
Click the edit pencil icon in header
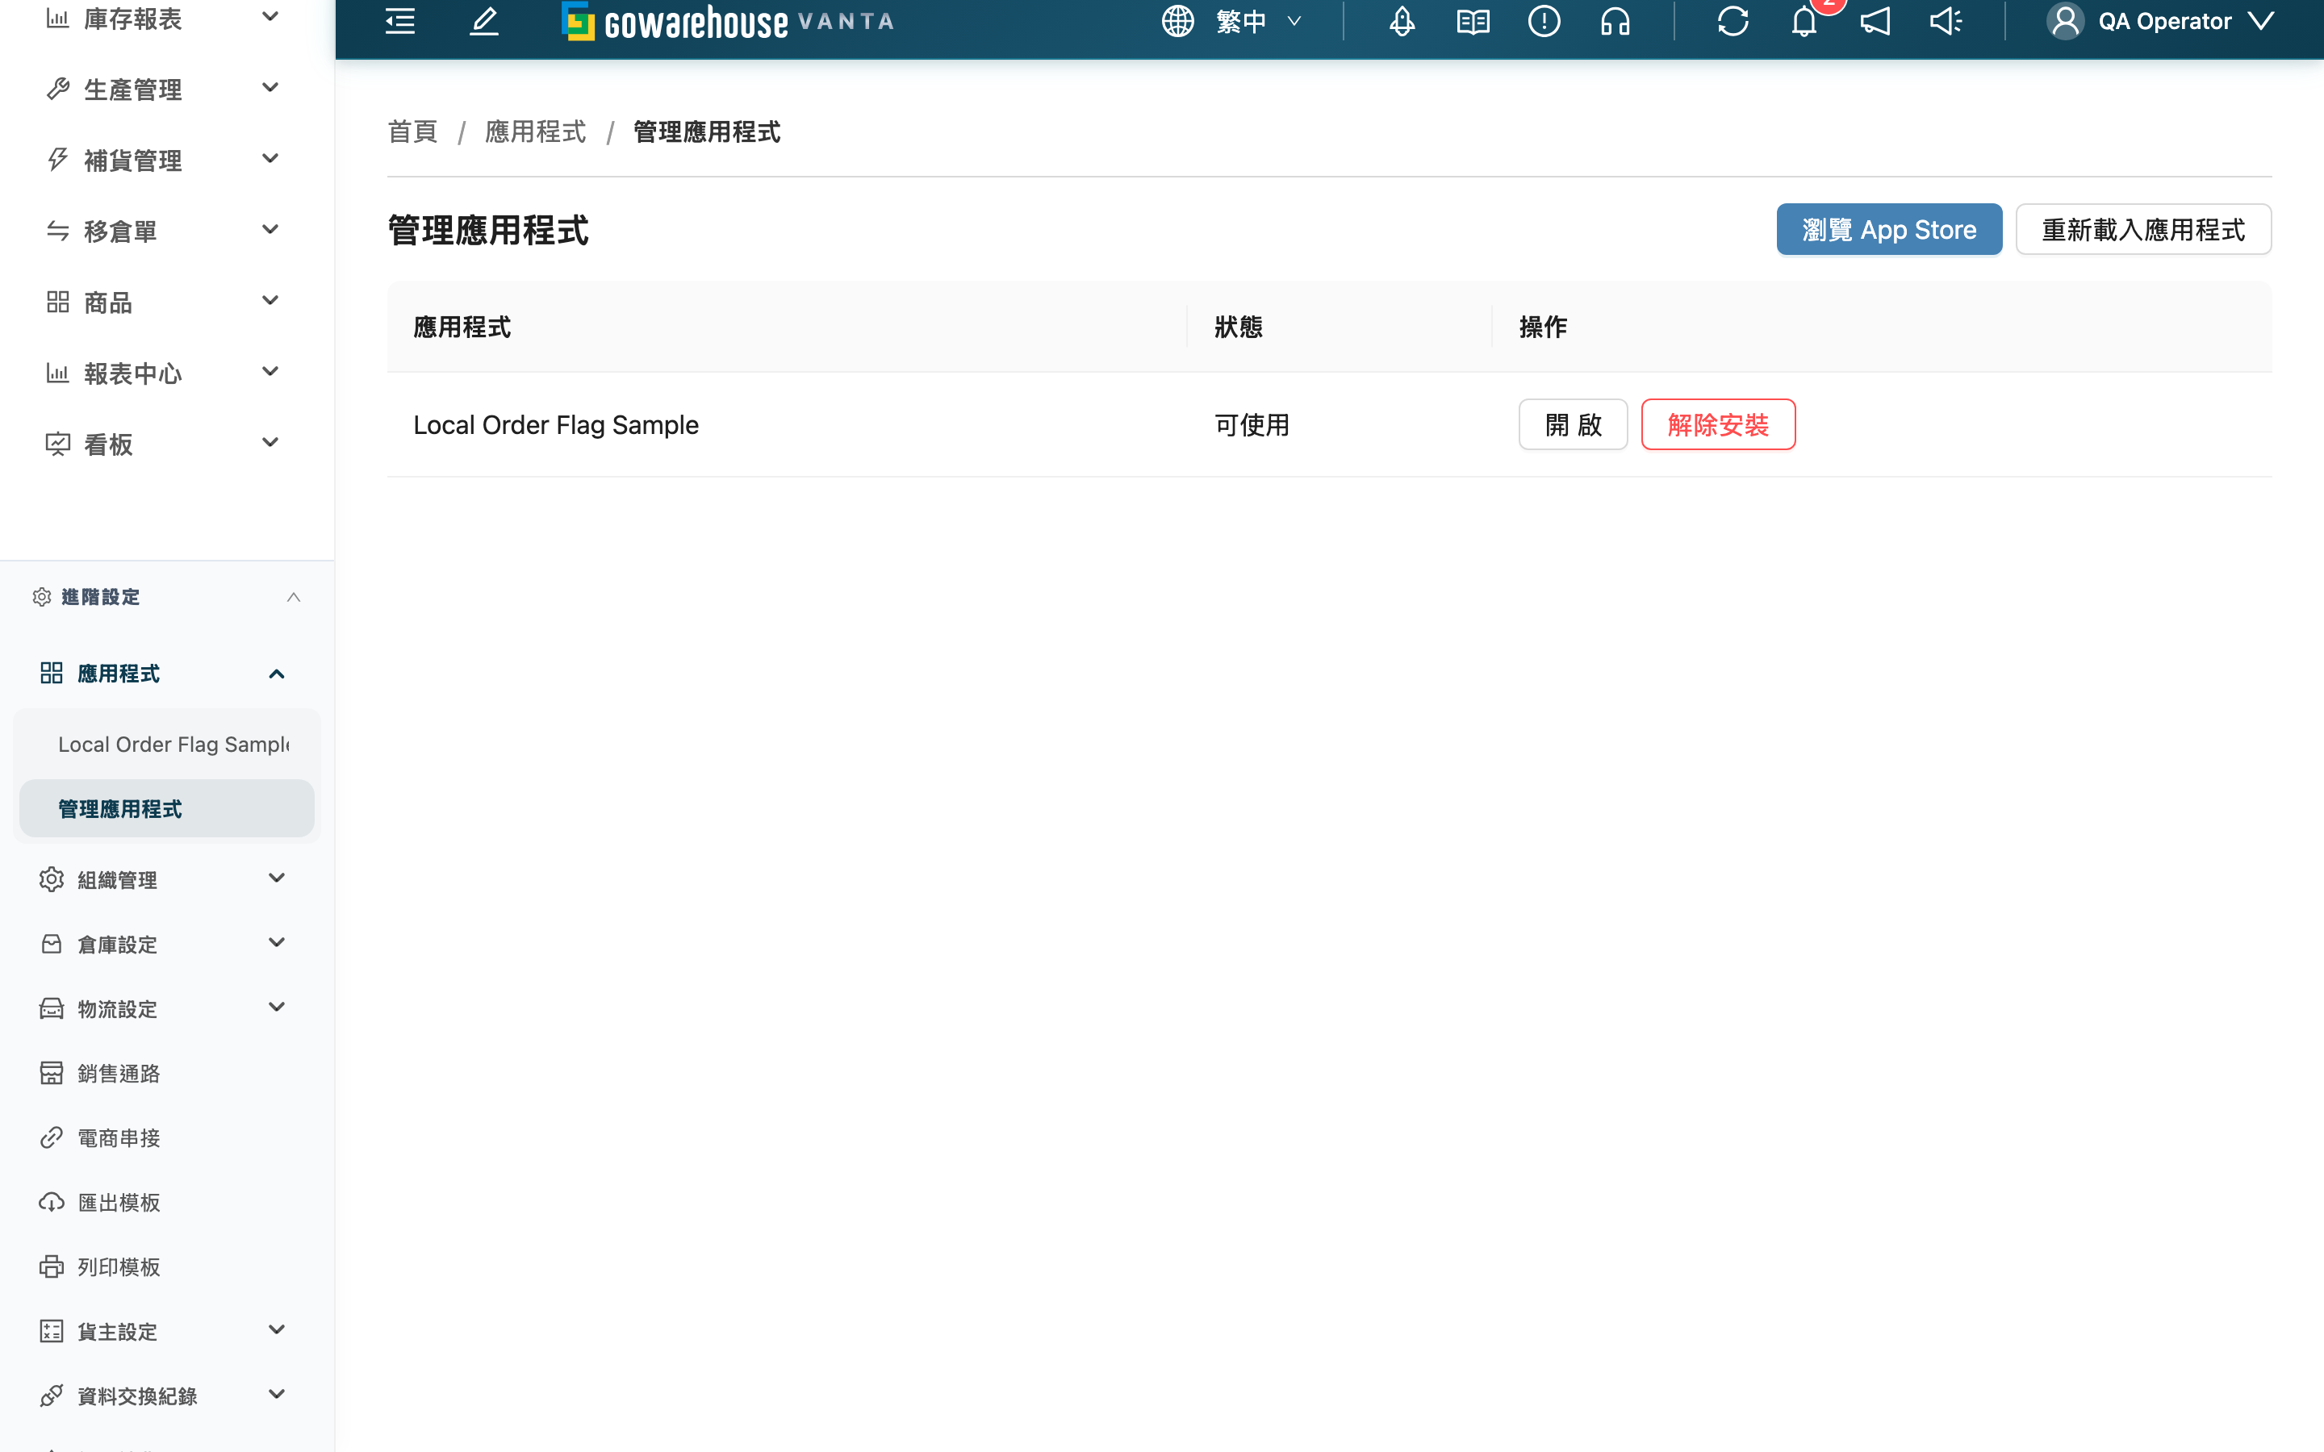[x=484, y=21]
